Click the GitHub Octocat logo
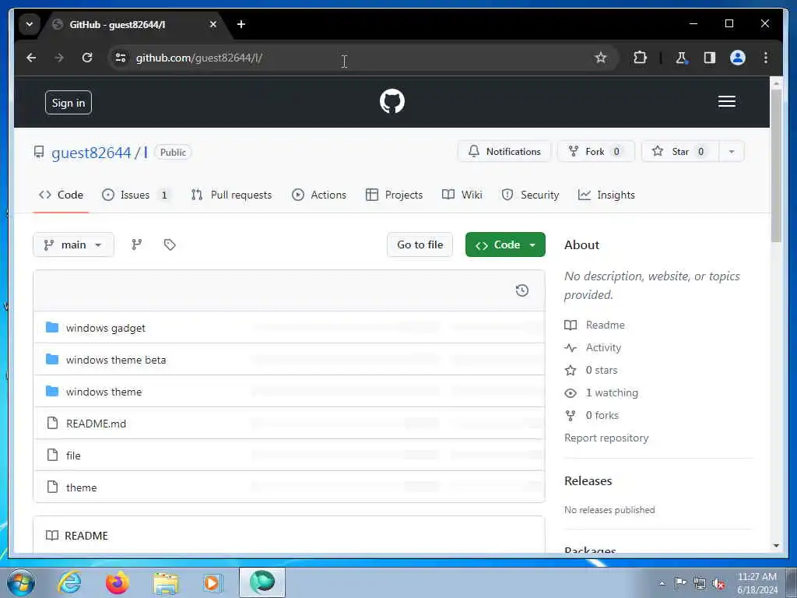The width and height of the screenshot is (797, 598). (x=392, y=101)
